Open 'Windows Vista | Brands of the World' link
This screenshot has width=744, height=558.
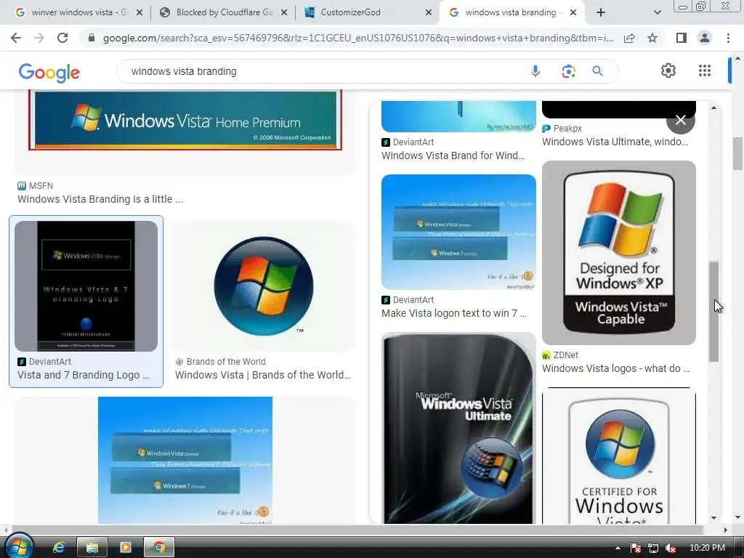pos(263,375)
